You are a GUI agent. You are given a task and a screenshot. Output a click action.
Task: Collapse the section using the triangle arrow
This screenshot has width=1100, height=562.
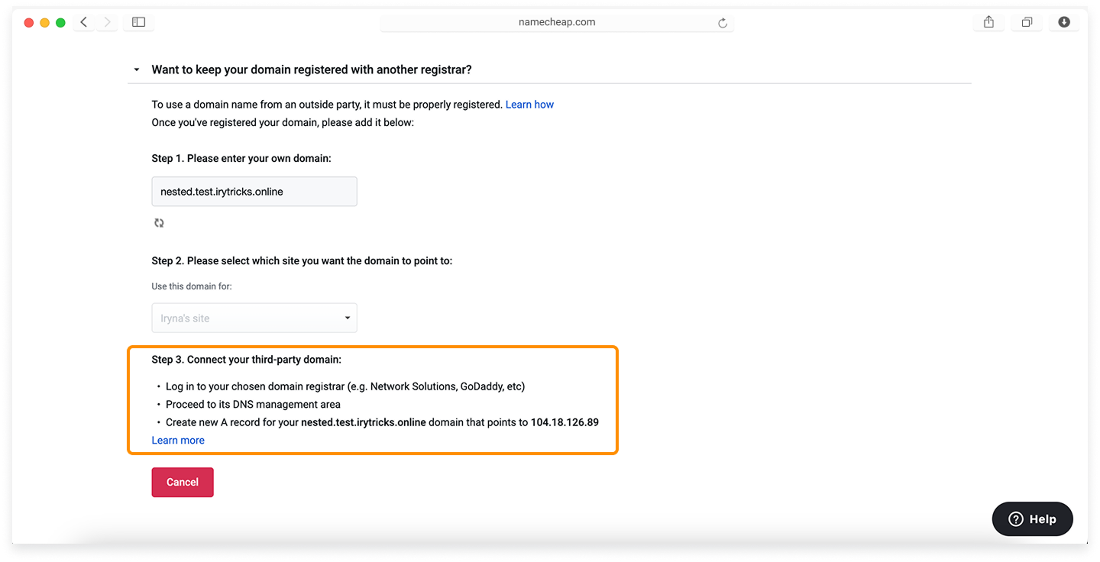coord(137,69)
